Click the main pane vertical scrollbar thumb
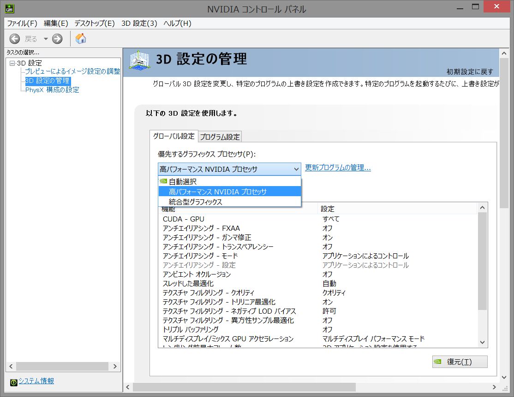 [x=504, y=133]
